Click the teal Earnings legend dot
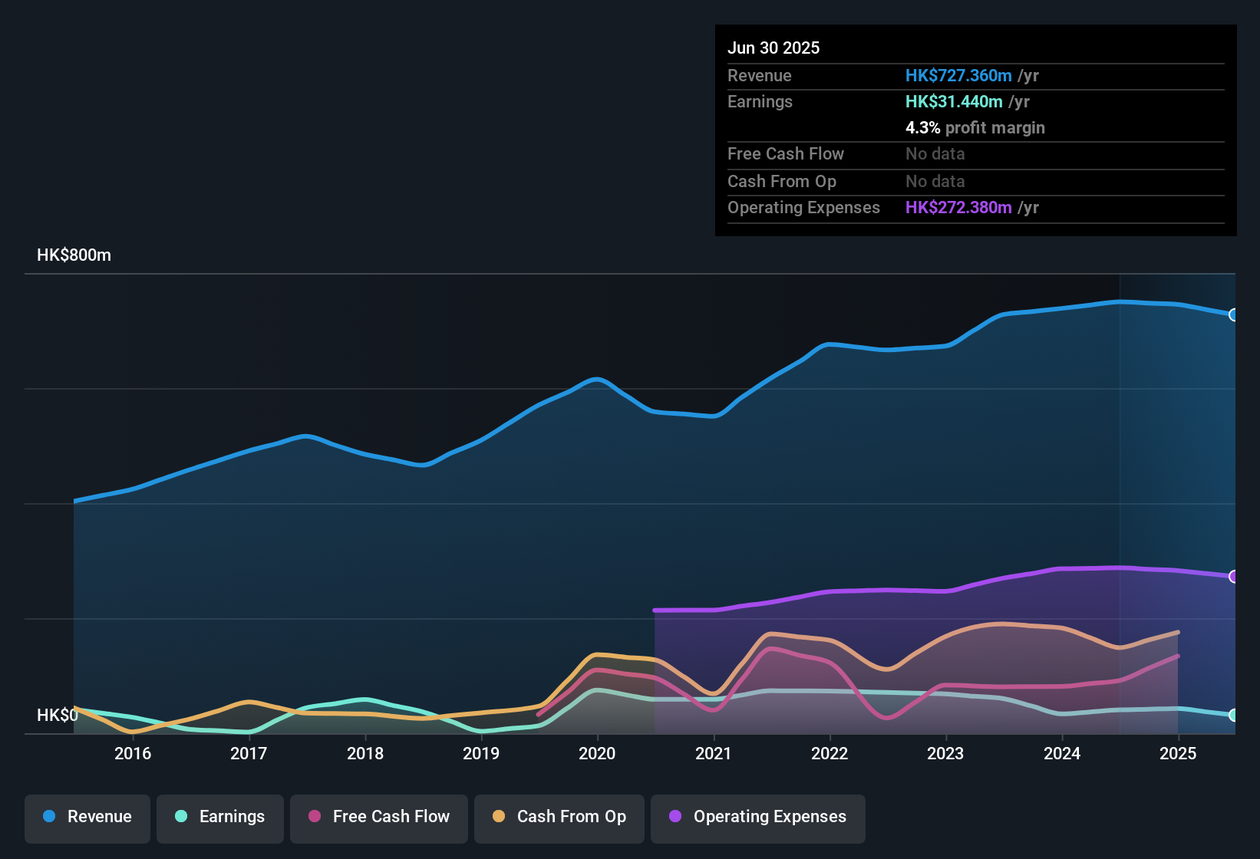Viewport: 1260px width, 859px height. 181,816
